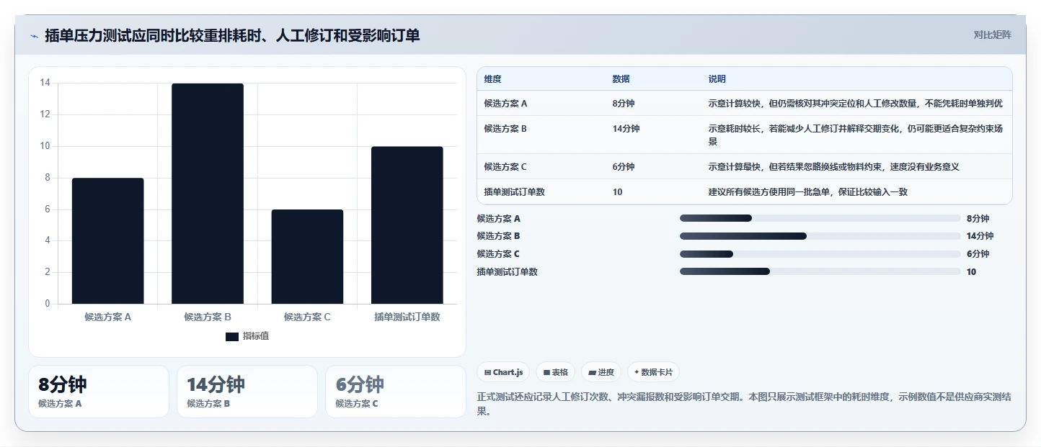This screenshot has height=447, width=1041.
Task: Click x-axis label 候选方案 A under chart
Action: (107, 317)
